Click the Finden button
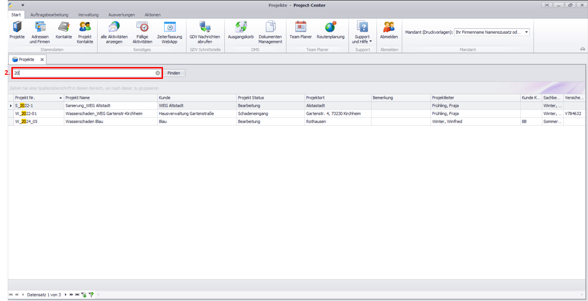The image size is (588, 301). coord(174,73)
